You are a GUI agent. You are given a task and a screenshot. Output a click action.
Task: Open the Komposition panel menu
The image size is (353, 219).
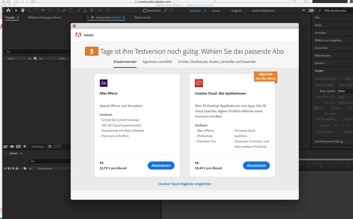124,17
